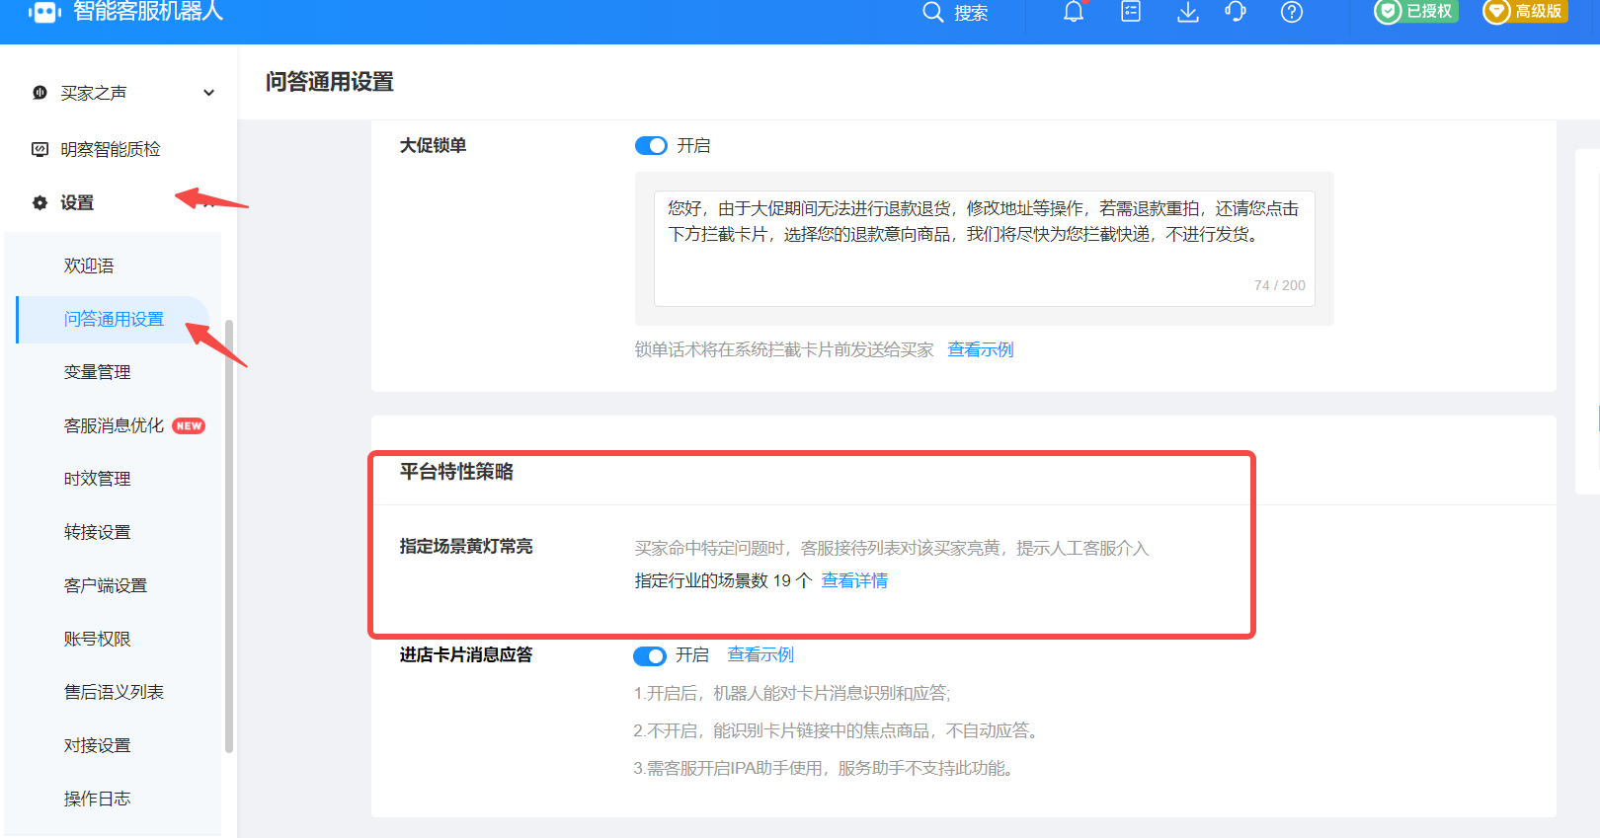Click the search magnifier icon
The image size is (1600, 838).
coord(932,12)
